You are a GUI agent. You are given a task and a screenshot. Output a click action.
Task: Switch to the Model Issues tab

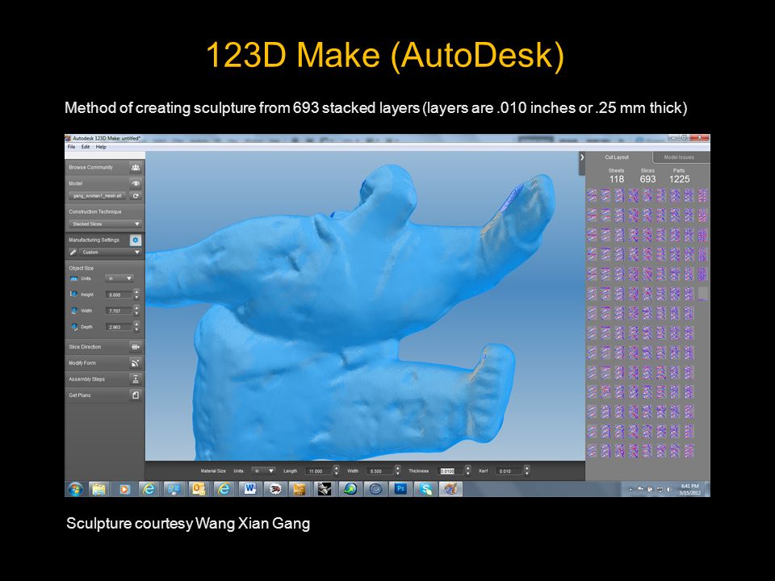tap(680, 157)
